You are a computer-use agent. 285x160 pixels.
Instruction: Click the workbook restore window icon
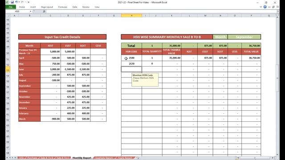(x=273, y=7)
